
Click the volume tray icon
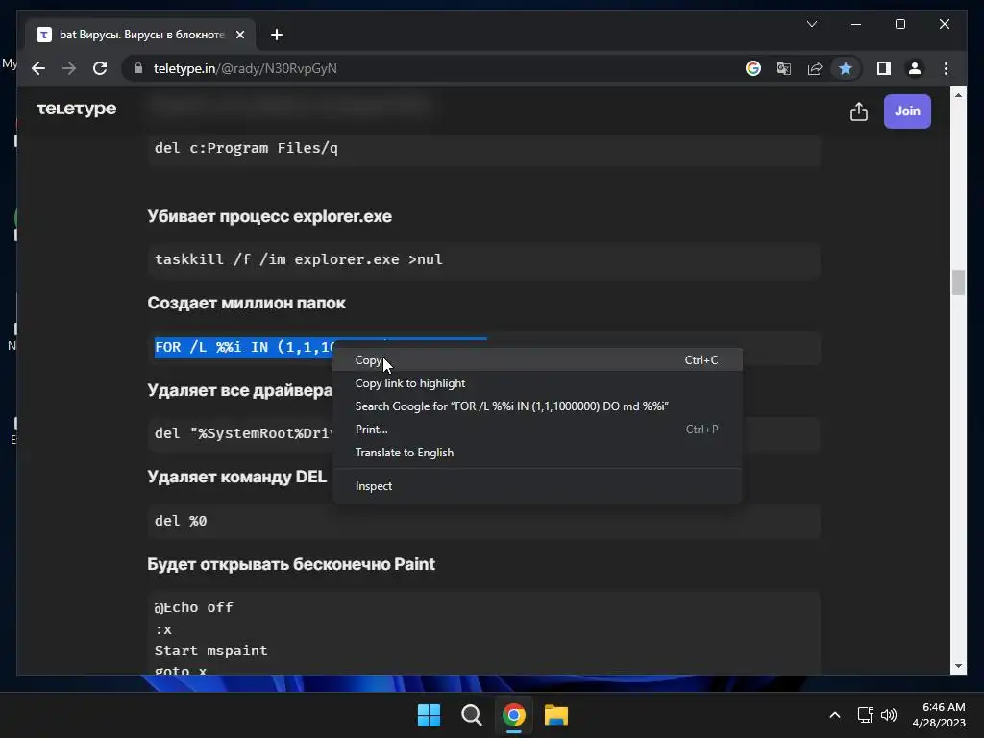point(889,715)
